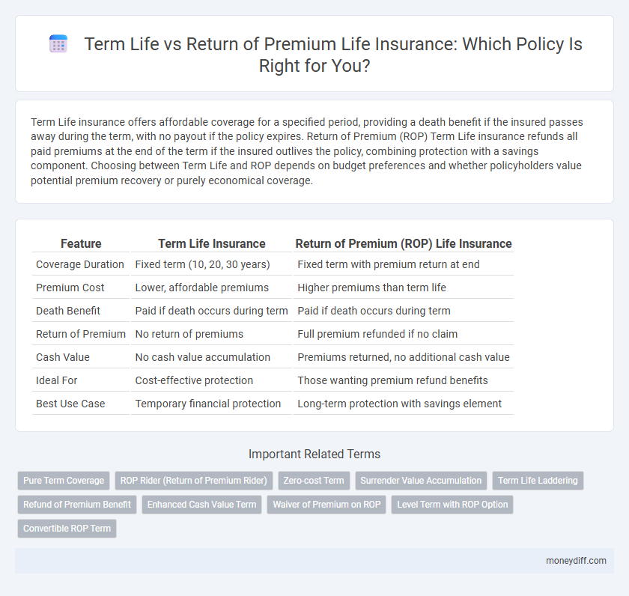
Task: Select the Waiver of Premium on ROP tag
Action: point(326,505)
